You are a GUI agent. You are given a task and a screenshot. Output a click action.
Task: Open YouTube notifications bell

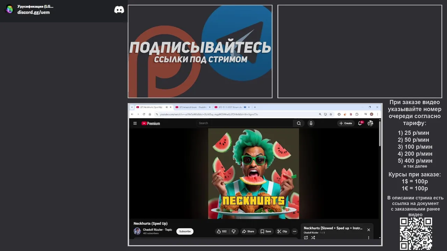click(x=360, y=123)
